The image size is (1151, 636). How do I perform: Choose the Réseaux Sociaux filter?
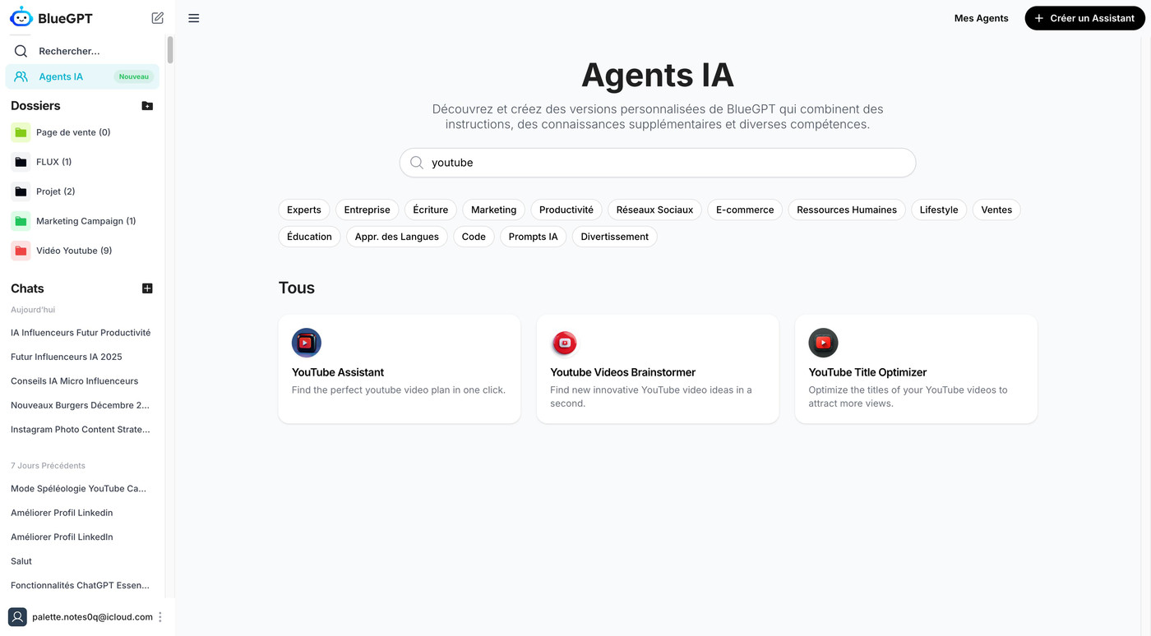click(x=655, y=210)
